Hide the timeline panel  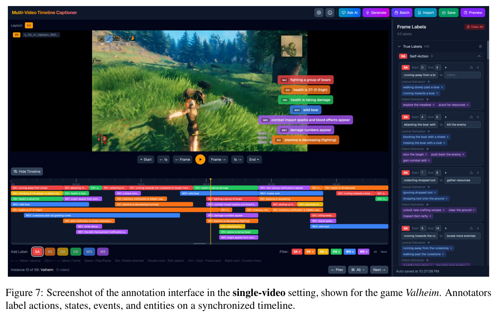click(x=27, y=172)
